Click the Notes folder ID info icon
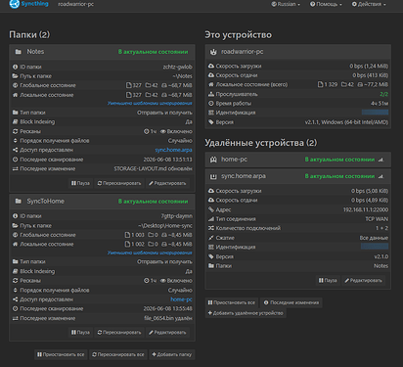Screen dimensions: 403x367 pos(15,67)
